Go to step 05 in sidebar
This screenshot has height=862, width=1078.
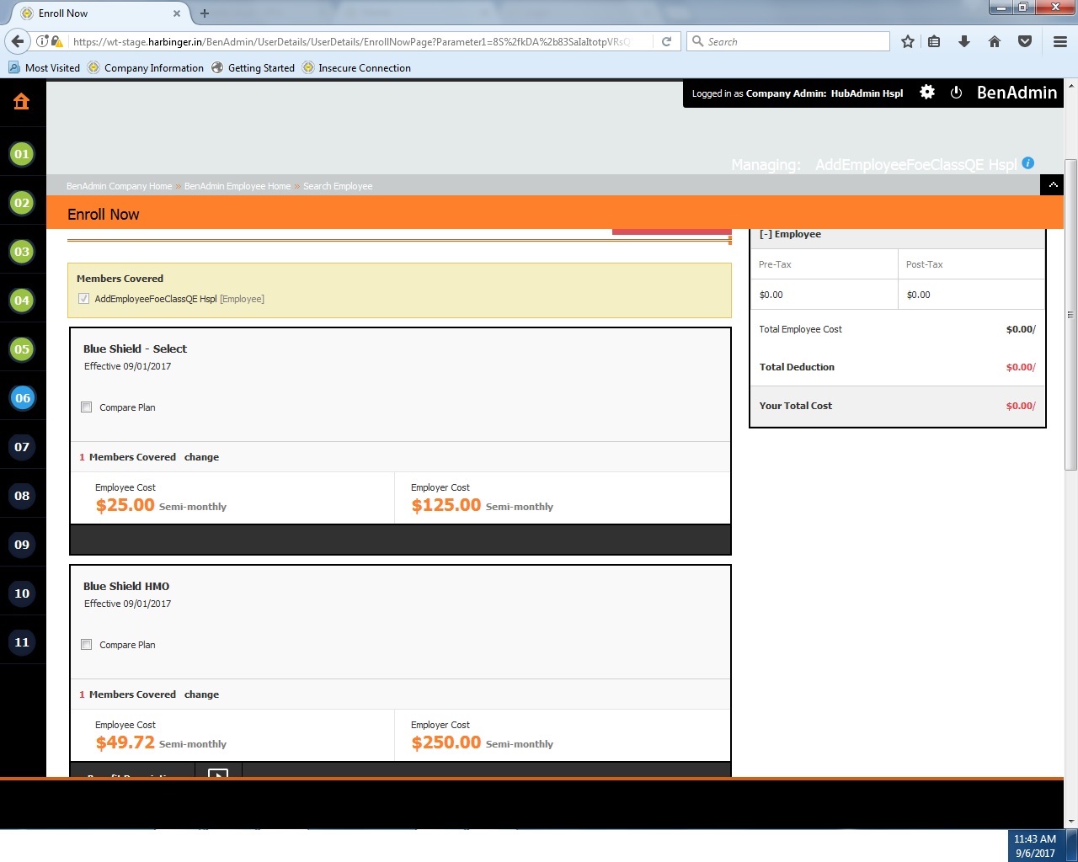click(22, 349)
